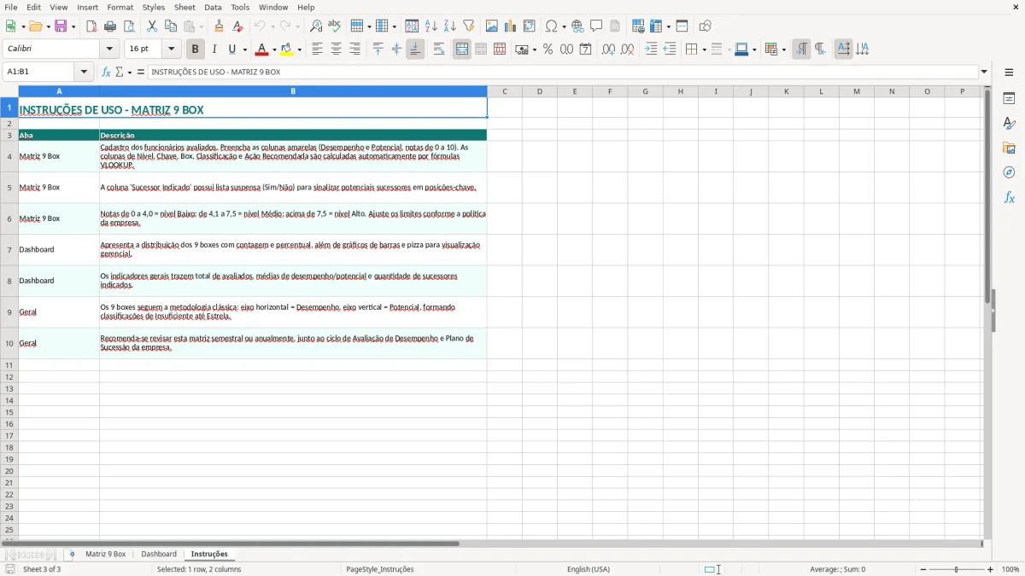Click the zoom in plus button
The image size is (1025, 576).
coord(991,569)
